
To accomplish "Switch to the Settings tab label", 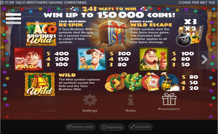I will click(x=90, y=111).
